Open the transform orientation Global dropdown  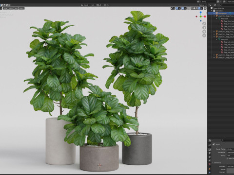(x=86, y=5)
